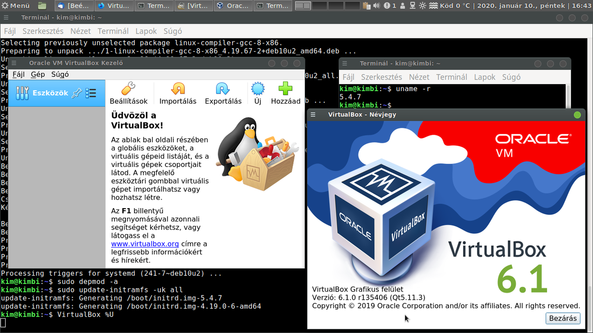Click the volume speaker tray icon
The image size is (593, 333).
point(376,6)
